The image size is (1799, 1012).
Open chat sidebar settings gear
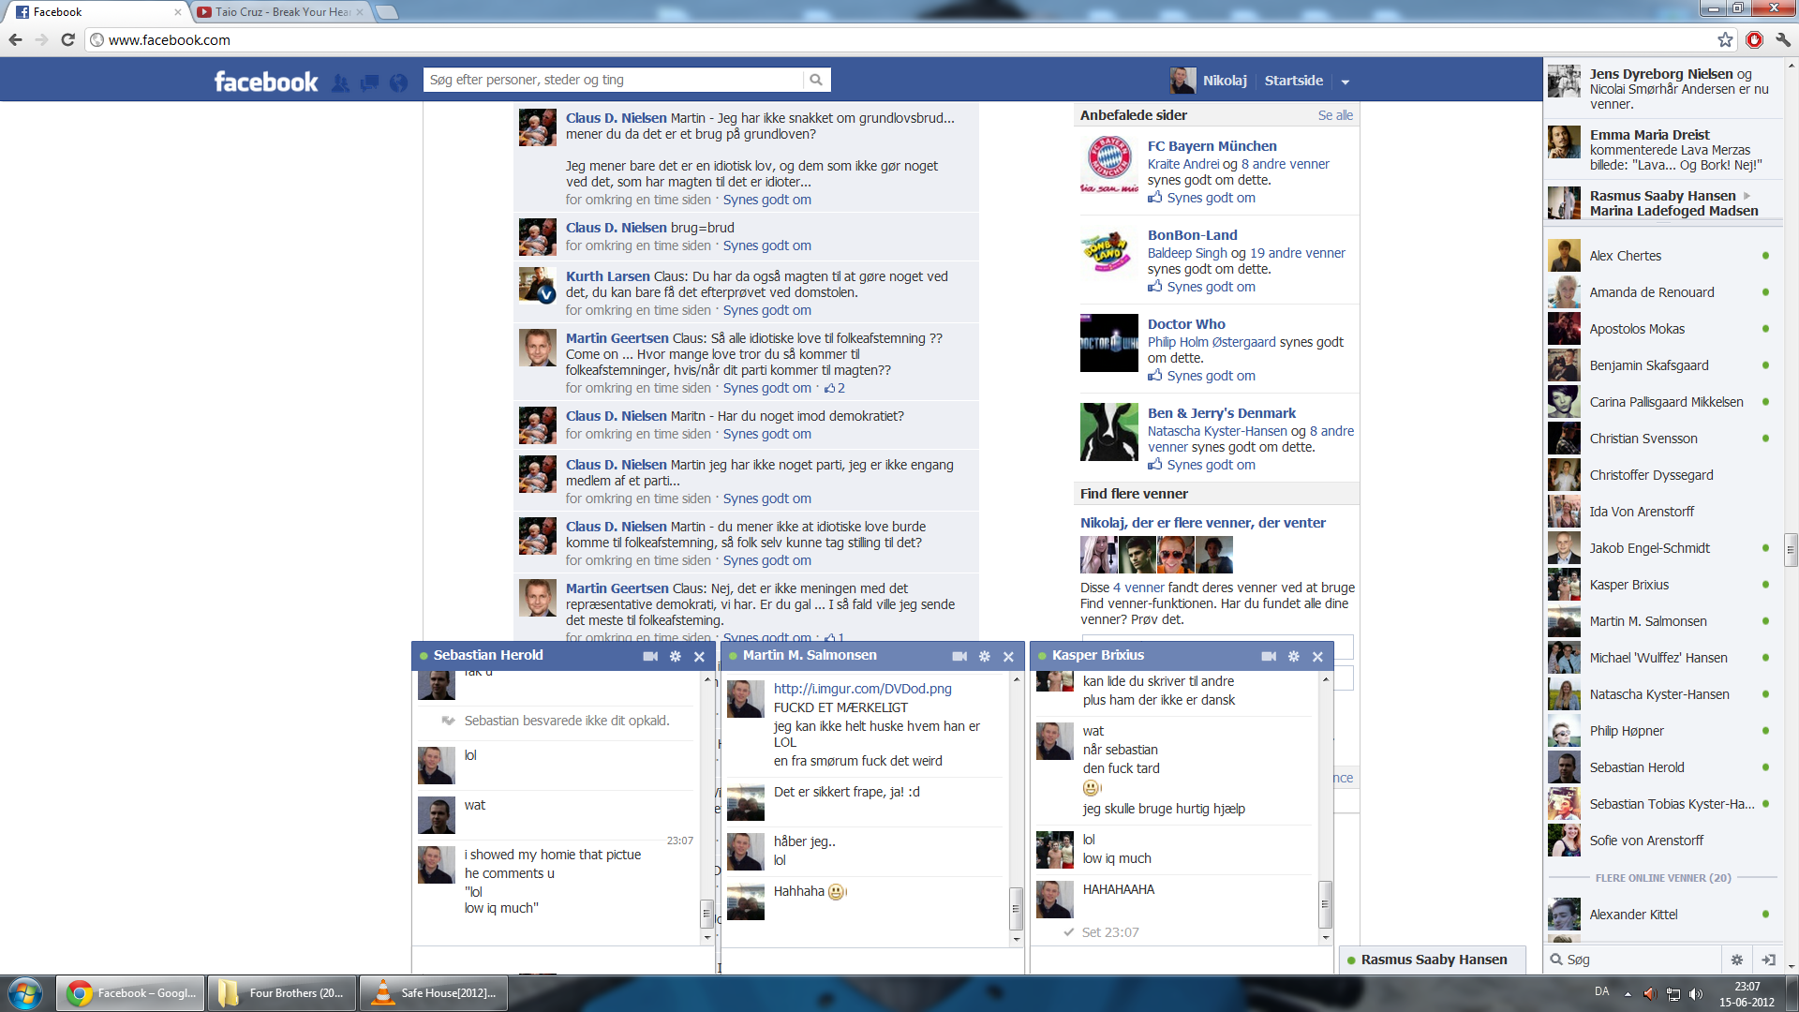point(1736,960)
